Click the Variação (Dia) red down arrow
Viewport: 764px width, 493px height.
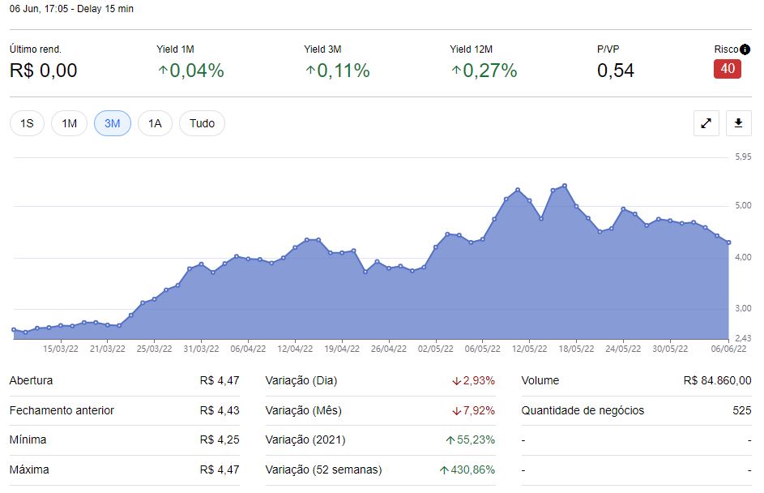click(457, 381)
